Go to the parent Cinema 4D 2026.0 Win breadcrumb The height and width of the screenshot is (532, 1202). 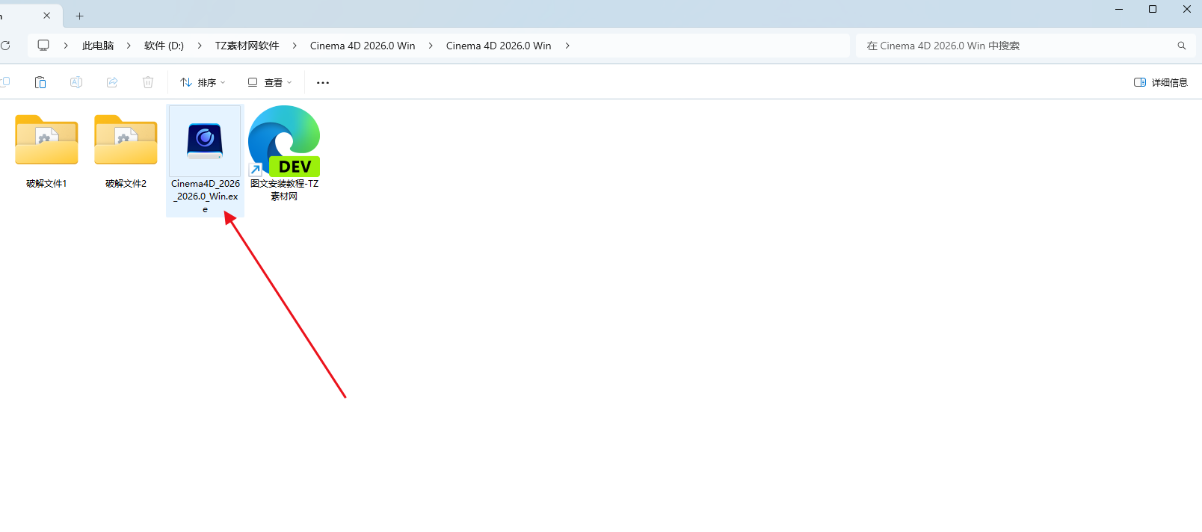(x=363, y=46)
